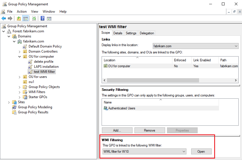This screenshot has height=160, width=242.
Task: Switch to the Settings tab
Action: click(x=131, y=33)
